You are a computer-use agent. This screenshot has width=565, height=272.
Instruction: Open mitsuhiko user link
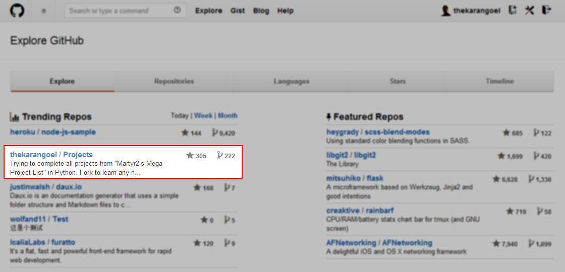(343, 178)
